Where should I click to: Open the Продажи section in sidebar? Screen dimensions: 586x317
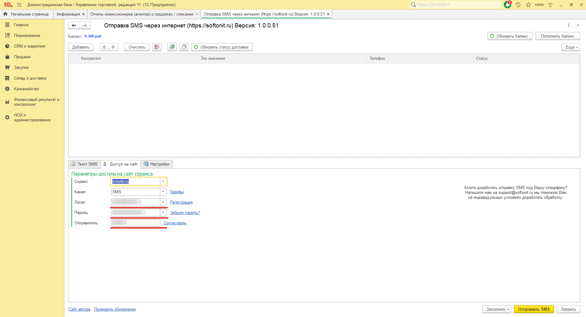click(x=22, y=57)
